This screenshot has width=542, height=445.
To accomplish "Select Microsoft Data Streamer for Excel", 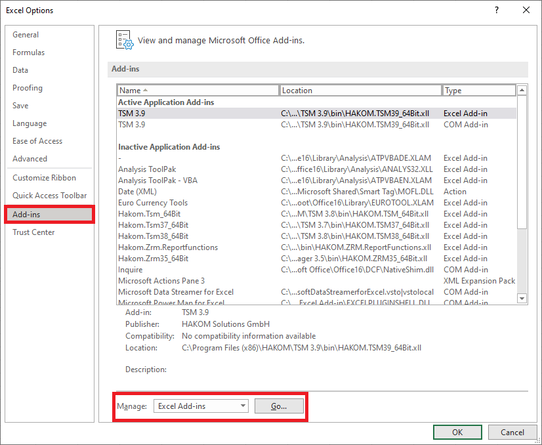I will (317, 292).
